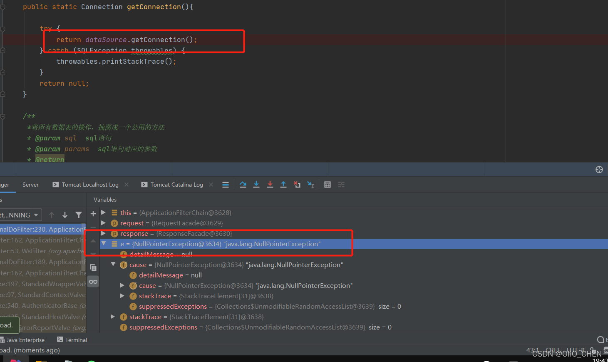Add a new watch with the plus icon
608x362 pixels.
[93, 214]
